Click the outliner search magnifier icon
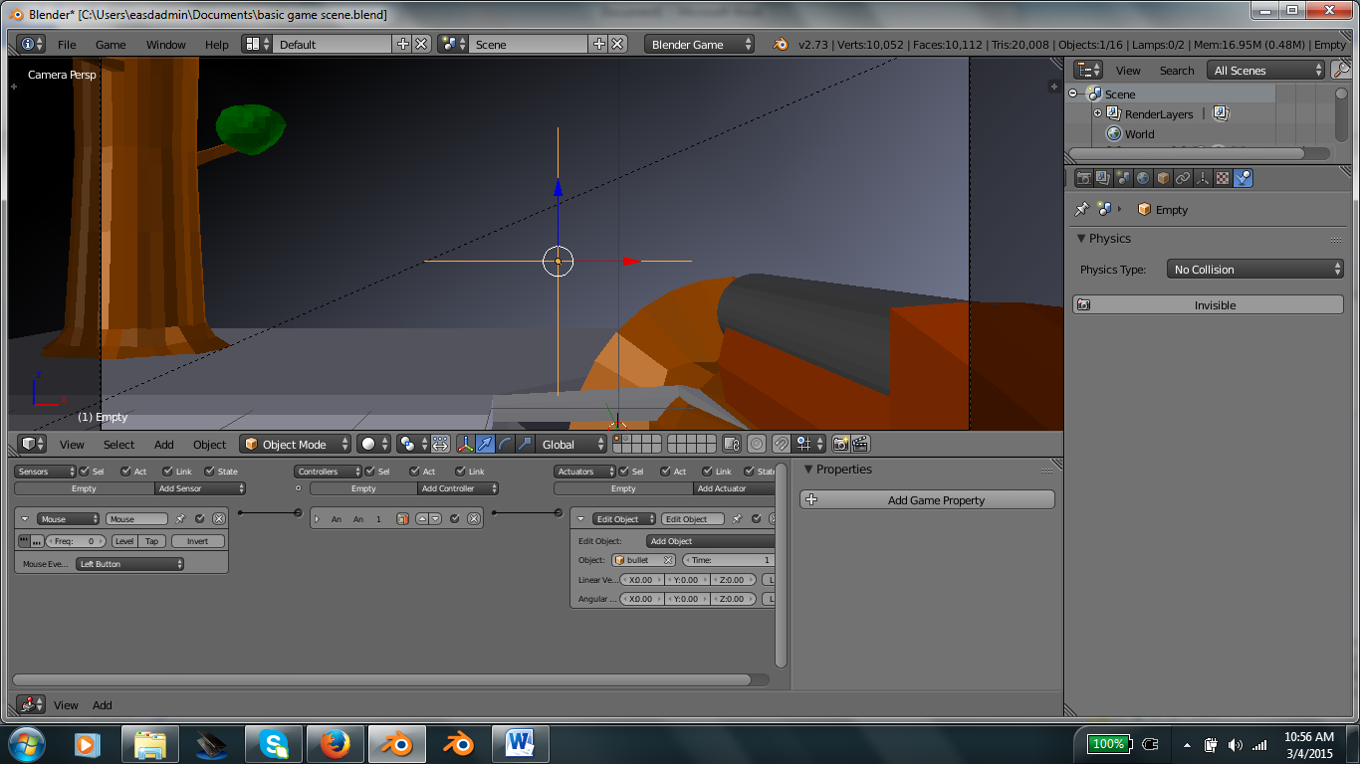 coord(1341,71)
